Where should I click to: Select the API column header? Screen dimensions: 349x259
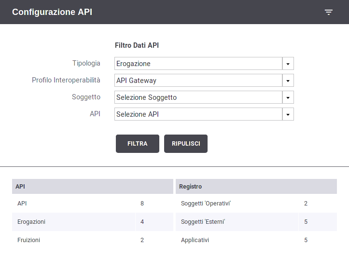pos(93,186)
